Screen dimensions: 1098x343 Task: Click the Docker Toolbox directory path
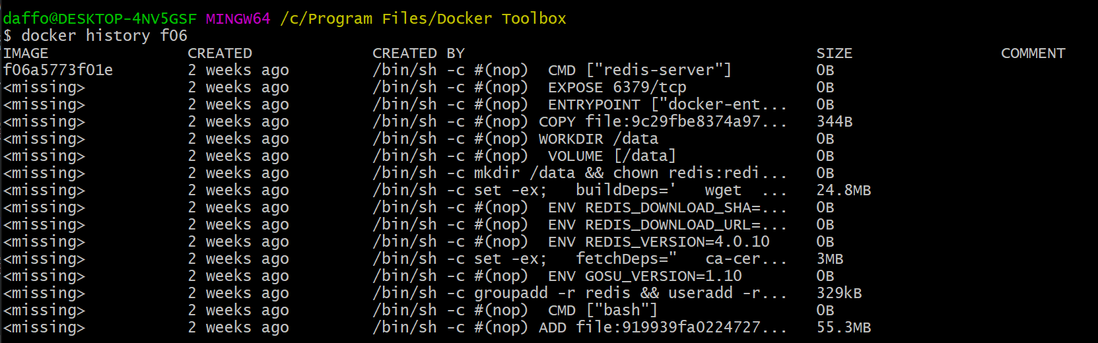pos(423,18)
